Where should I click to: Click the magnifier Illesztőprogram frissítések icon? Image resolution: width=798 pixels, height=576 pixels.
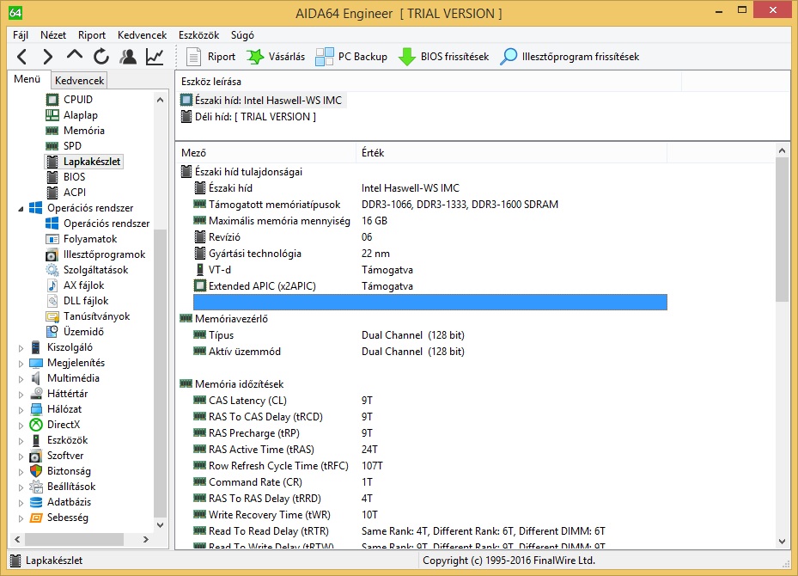[x=508, y=57]
